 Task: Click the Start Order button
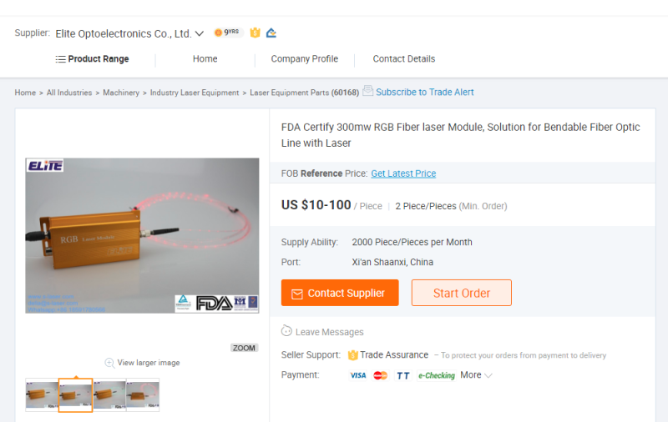point(462,293)
